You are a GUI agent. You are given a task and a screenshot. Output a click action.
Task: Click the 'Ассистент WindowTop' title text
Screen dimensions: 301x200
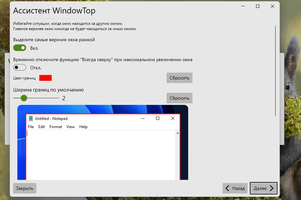54,11
